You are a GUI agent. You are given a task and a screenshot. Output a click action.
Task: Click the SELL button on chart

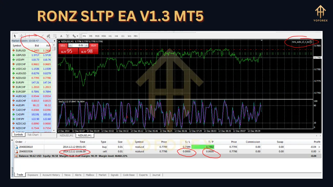click(x=63, y=45)
